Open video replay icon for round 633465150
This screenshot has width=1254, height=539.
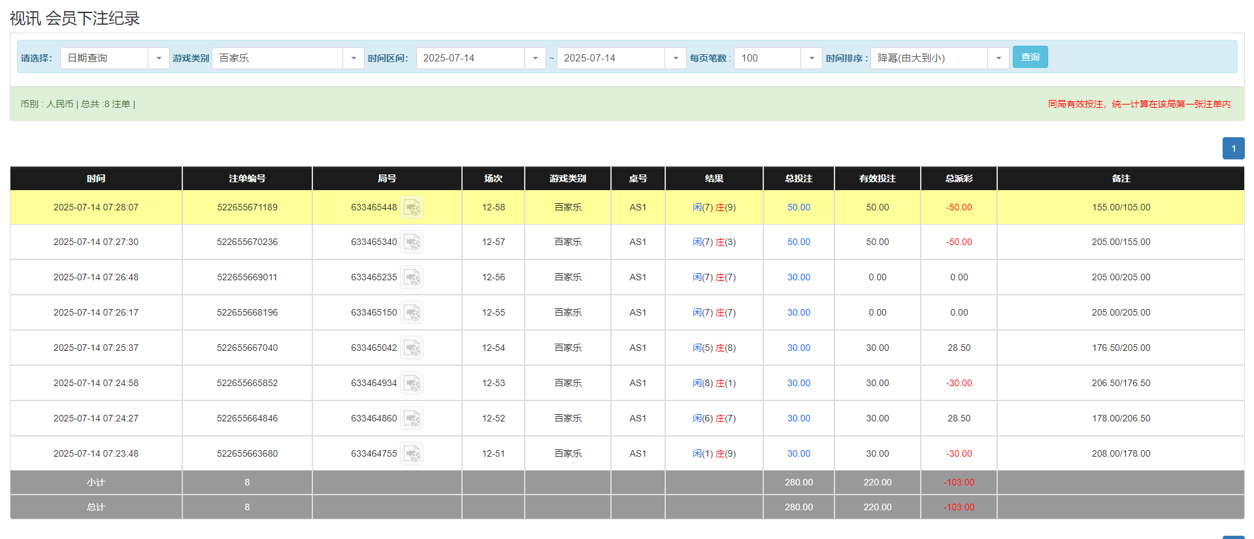[x=412, y=313]
